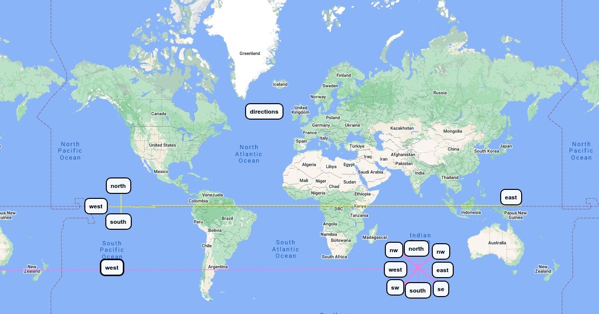
Task: Click the South Atlantic Ocean label
Action: pos(286,249)
